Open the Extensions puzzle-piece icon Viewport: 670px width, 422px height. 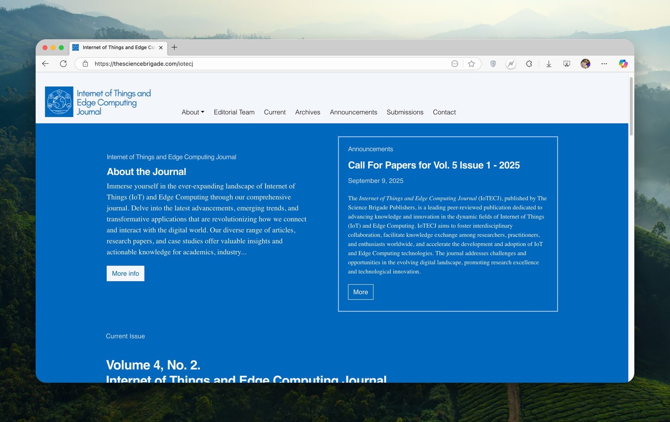coord(529,64)
